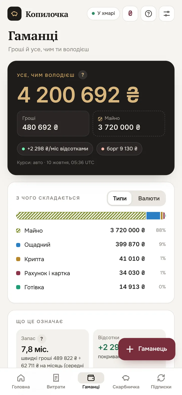The width and height of the screenshot is (182, 395).
Task: Show the help tooltip beside Запас
Action: [42, 339]
